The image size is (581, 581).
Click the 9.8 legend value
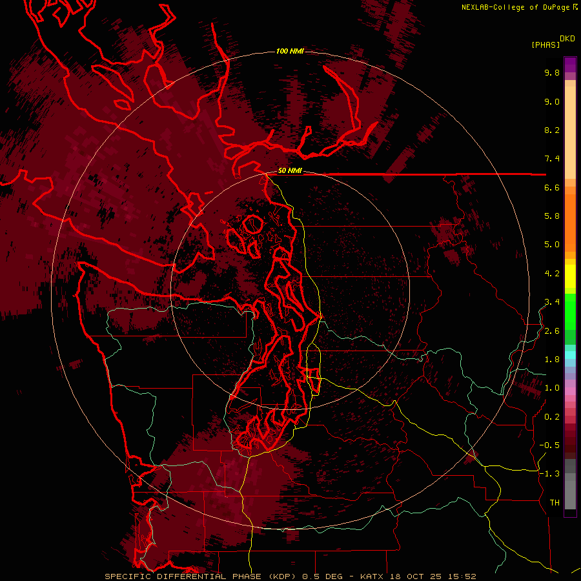click(x=552, y=72)
